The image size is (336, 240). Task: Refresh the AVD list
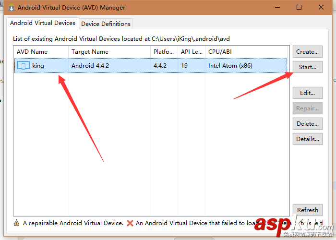tap(307, 210)
